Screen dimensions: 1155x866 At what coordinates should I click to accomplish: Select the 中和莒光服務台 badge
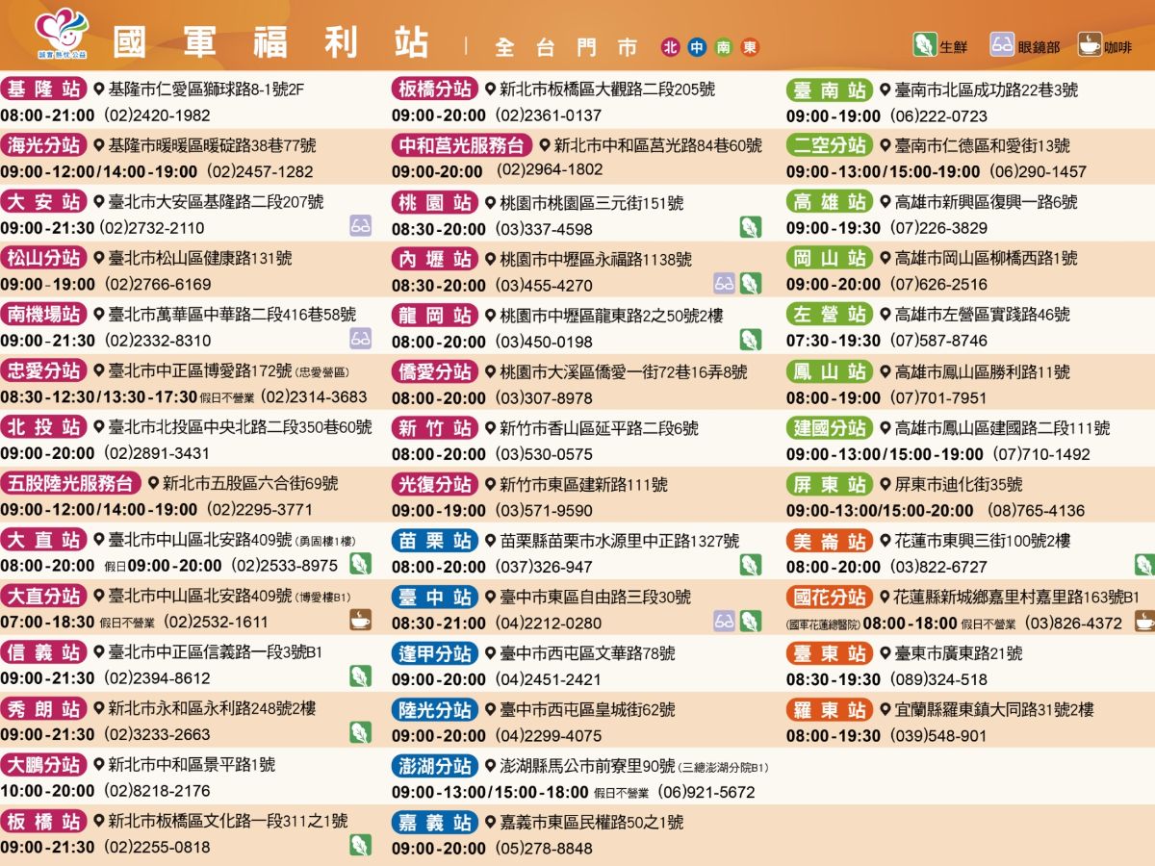pyautogui.click(x=462, y=145)
